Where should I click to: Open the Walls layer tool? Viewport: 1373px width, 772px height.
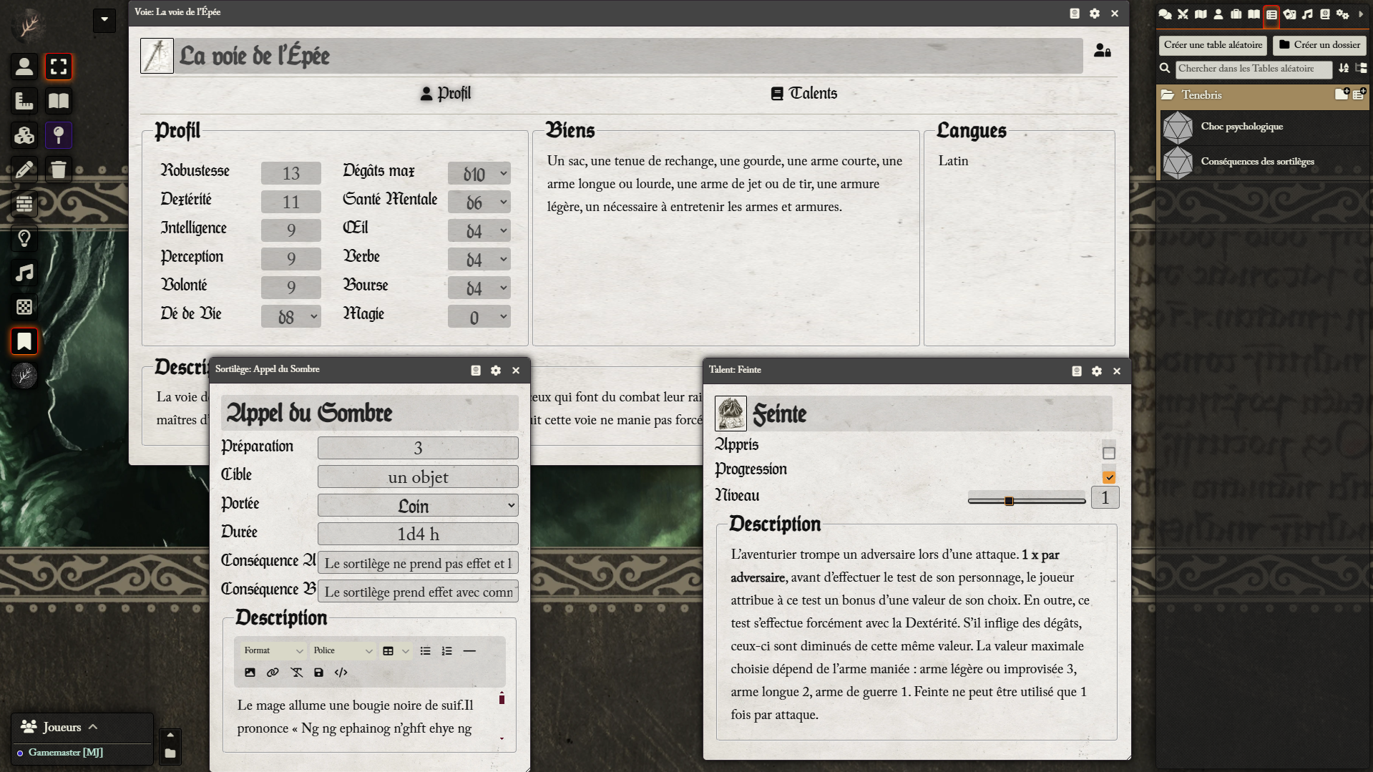click(x=24, y=204)
